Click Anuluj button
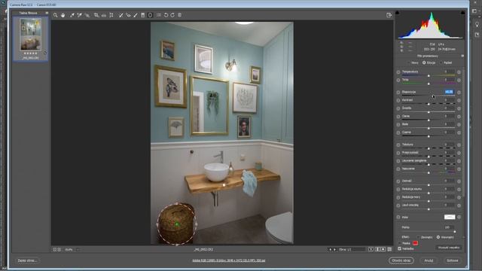 (x=429, y=260)
